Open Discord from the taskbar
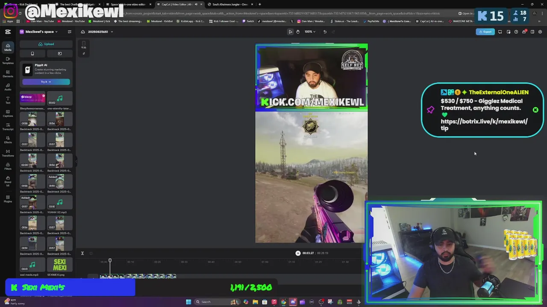 point(293,302)
